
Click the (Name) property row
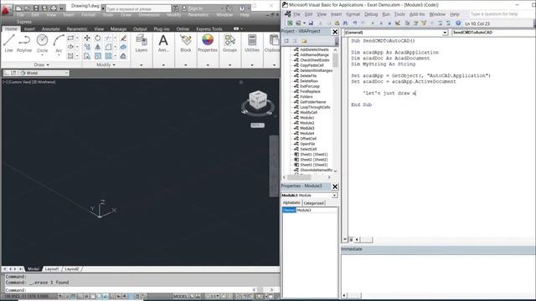point(309,210)
